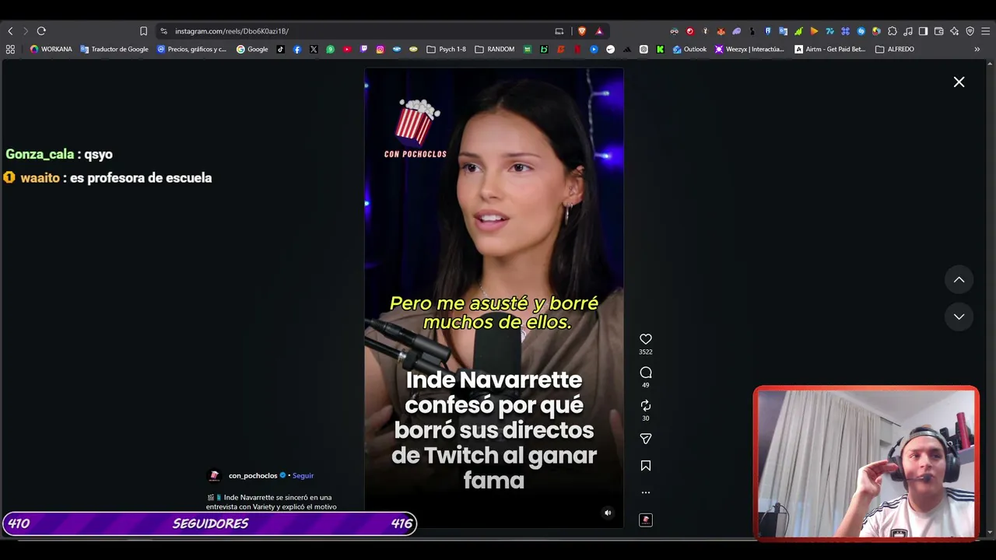The image size is (996, 560).
Task: Open the X (Twitter) bookmark icon
Action: tap(314, 49)
